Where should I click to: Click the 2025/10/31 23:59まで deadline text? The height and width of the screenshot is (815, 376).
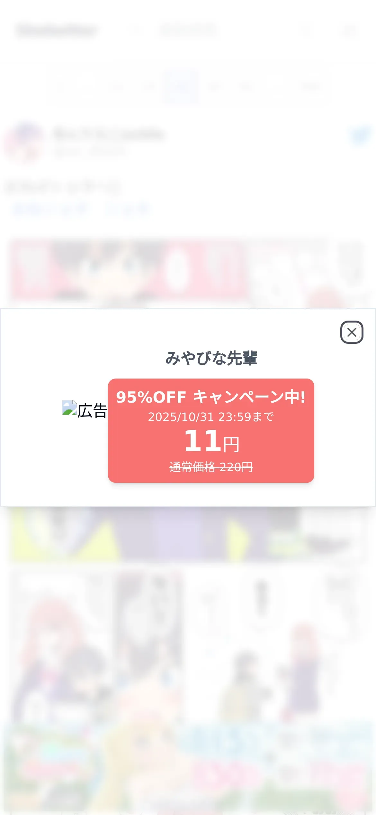click(x=211, y=417)
